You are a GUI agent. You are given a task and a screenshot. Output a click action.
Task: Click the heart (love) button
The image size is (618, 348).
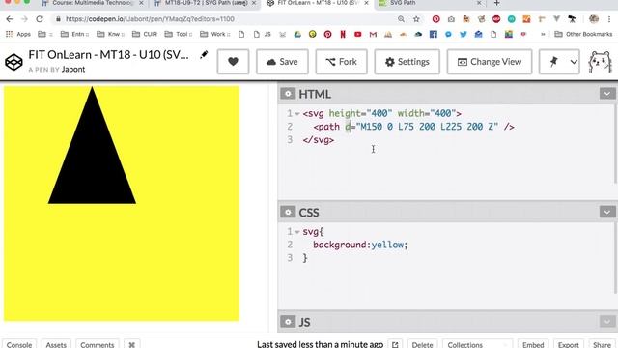click(233, 62)
